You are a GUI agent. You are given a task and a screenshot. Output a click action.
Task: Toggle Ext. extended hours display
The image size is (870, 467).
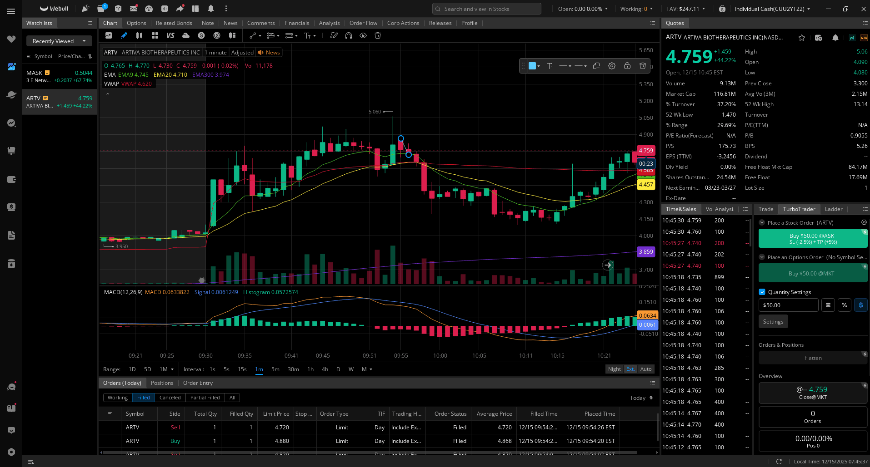630,369
